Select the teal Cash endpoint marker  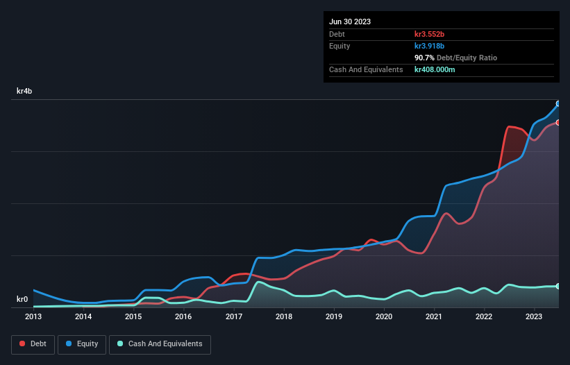[x=558, y=286]
